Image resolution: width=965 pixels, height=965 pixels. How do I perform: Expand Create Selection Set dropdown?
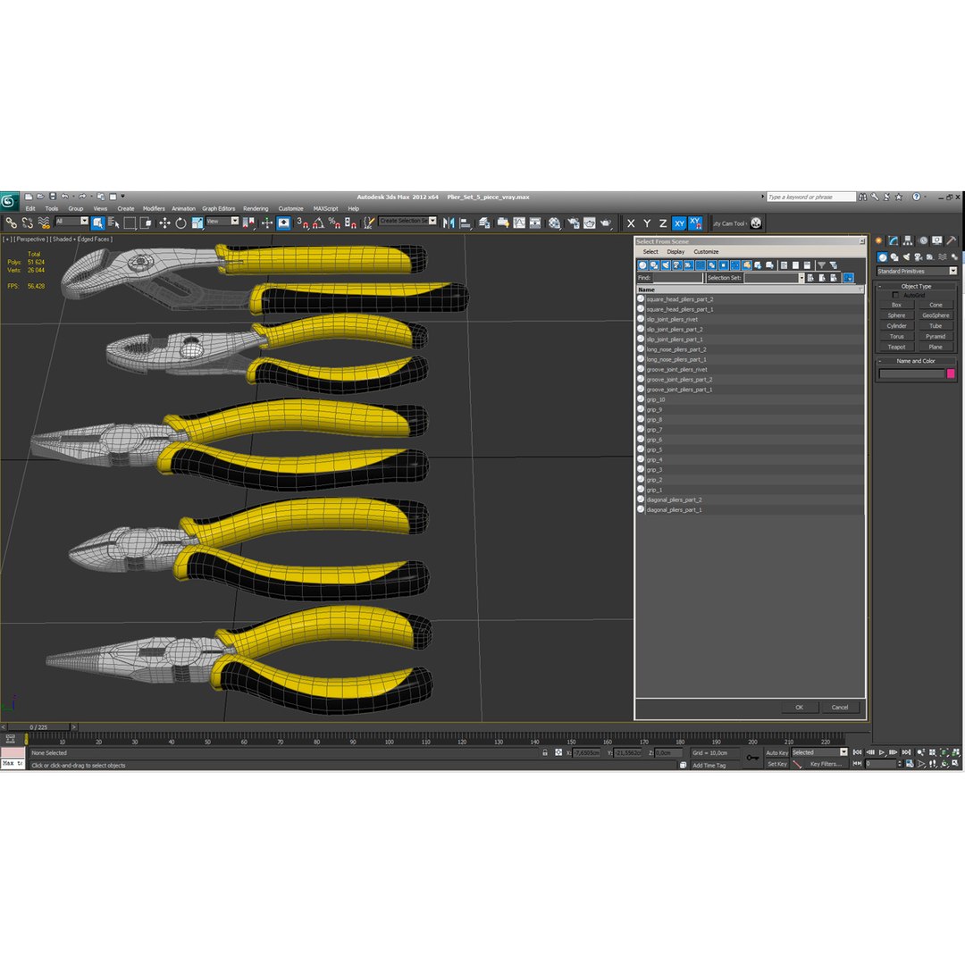click(432, 221)
